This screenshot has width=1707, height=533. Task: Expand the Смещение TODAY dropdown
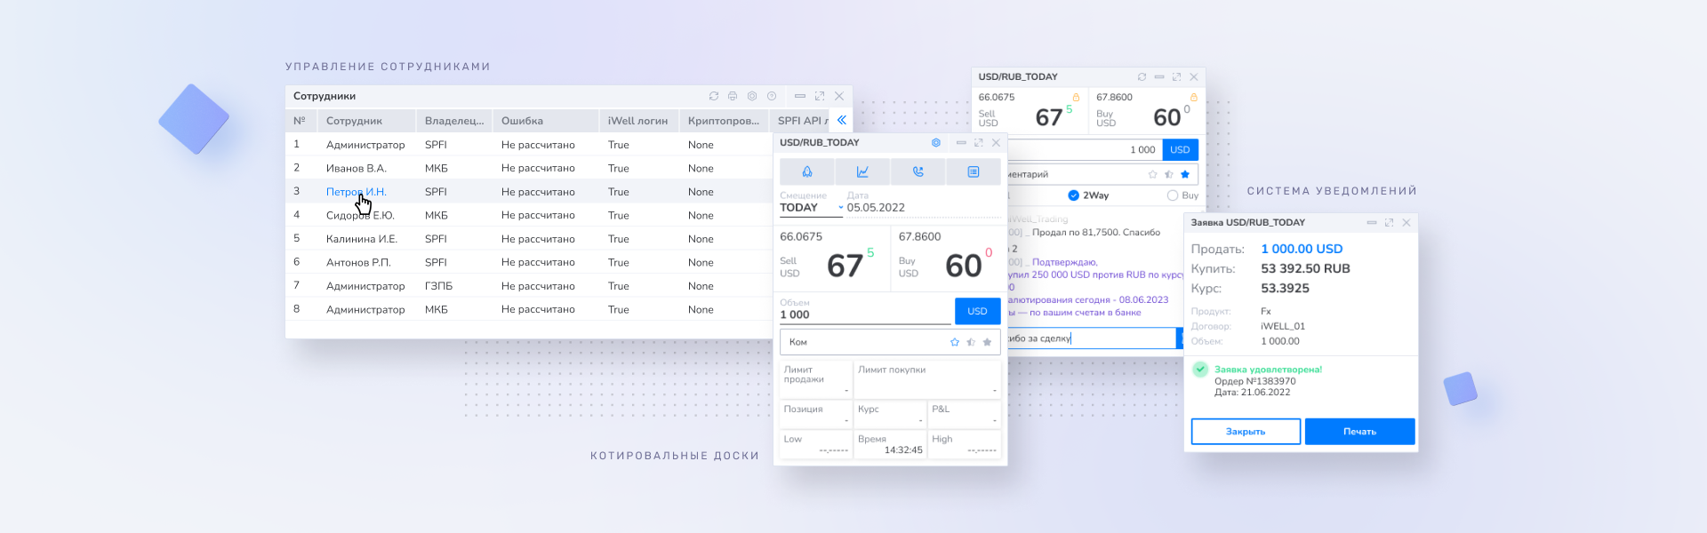(840, 209)
